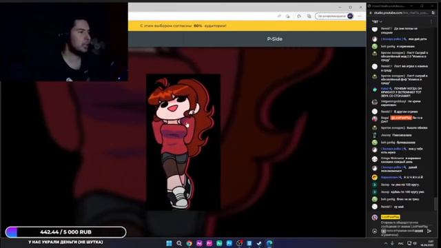The width and height of the screenshot is (441, 248).
Task: Open the Windows Start menu
Action: click(169, 243)
